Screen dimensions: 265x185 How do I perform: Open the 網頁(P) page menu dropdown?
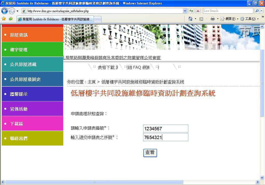229,19
